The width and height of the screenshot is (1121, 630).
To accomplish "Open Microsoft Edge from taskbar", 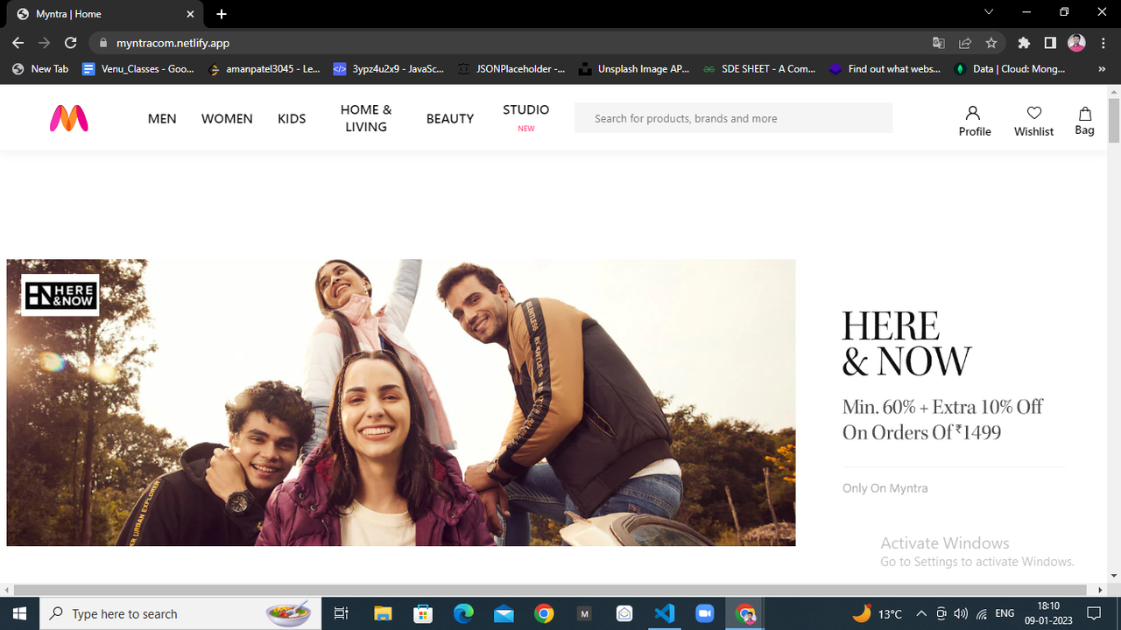I will [463, 613].
